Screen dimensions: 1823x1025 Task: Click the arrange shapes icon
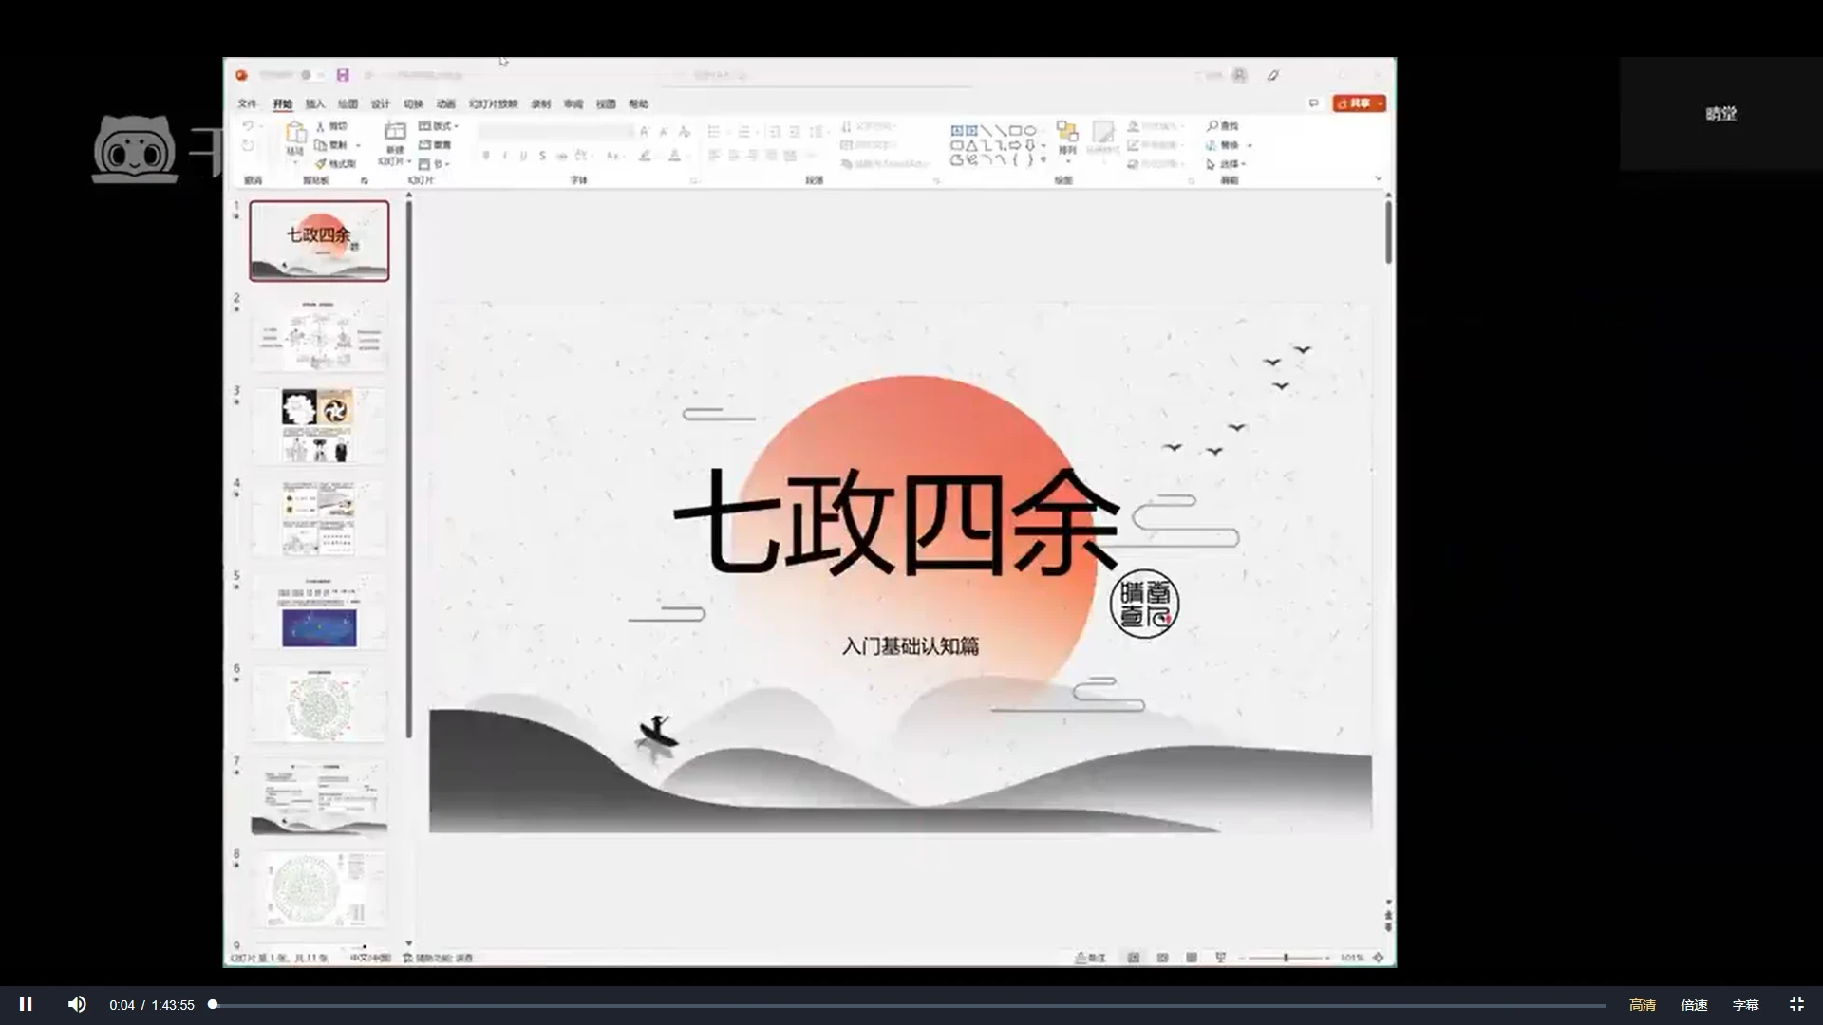[x=1067, y=133]
